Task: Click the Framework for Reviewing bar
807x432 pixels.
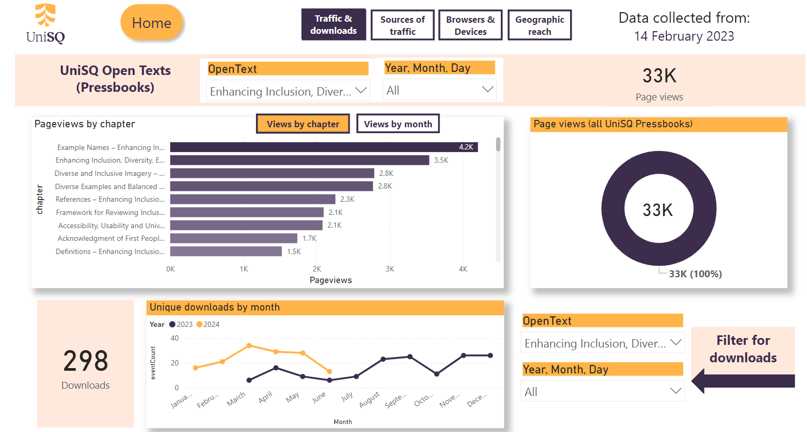Action: pos(247,212)
